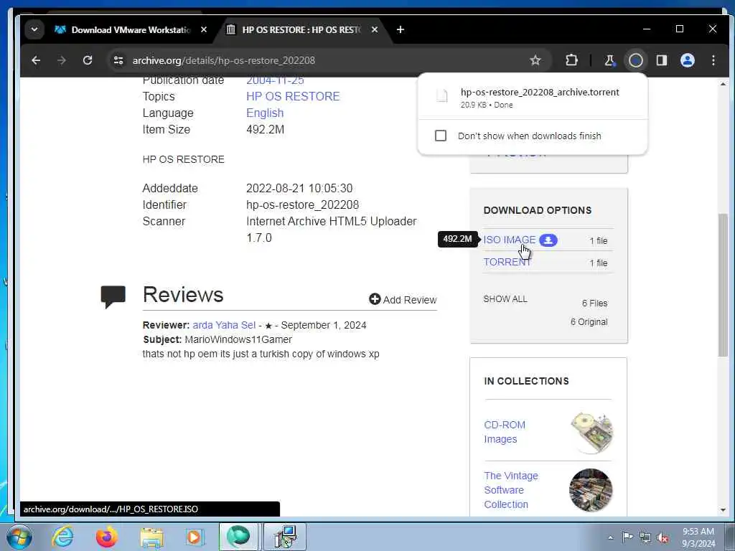This screenshot has height=551, width=735.
Task: Open the Extensions puzzle icon
Action: point(571,60)
